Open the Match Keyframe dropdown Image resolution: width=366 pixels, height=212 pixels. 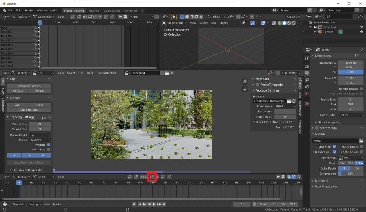click(40, 140)
